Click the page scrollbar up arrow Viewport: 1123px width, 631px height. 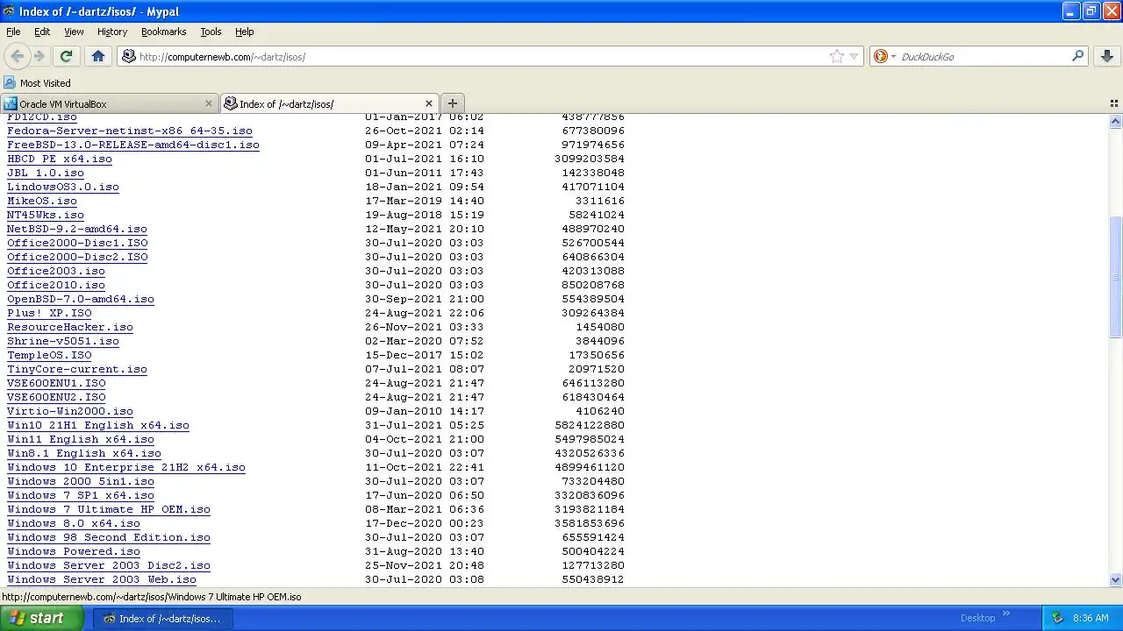(x=1116, y=122)
